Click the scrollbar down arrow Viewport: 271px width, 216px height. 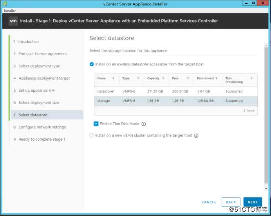point(266,189)
